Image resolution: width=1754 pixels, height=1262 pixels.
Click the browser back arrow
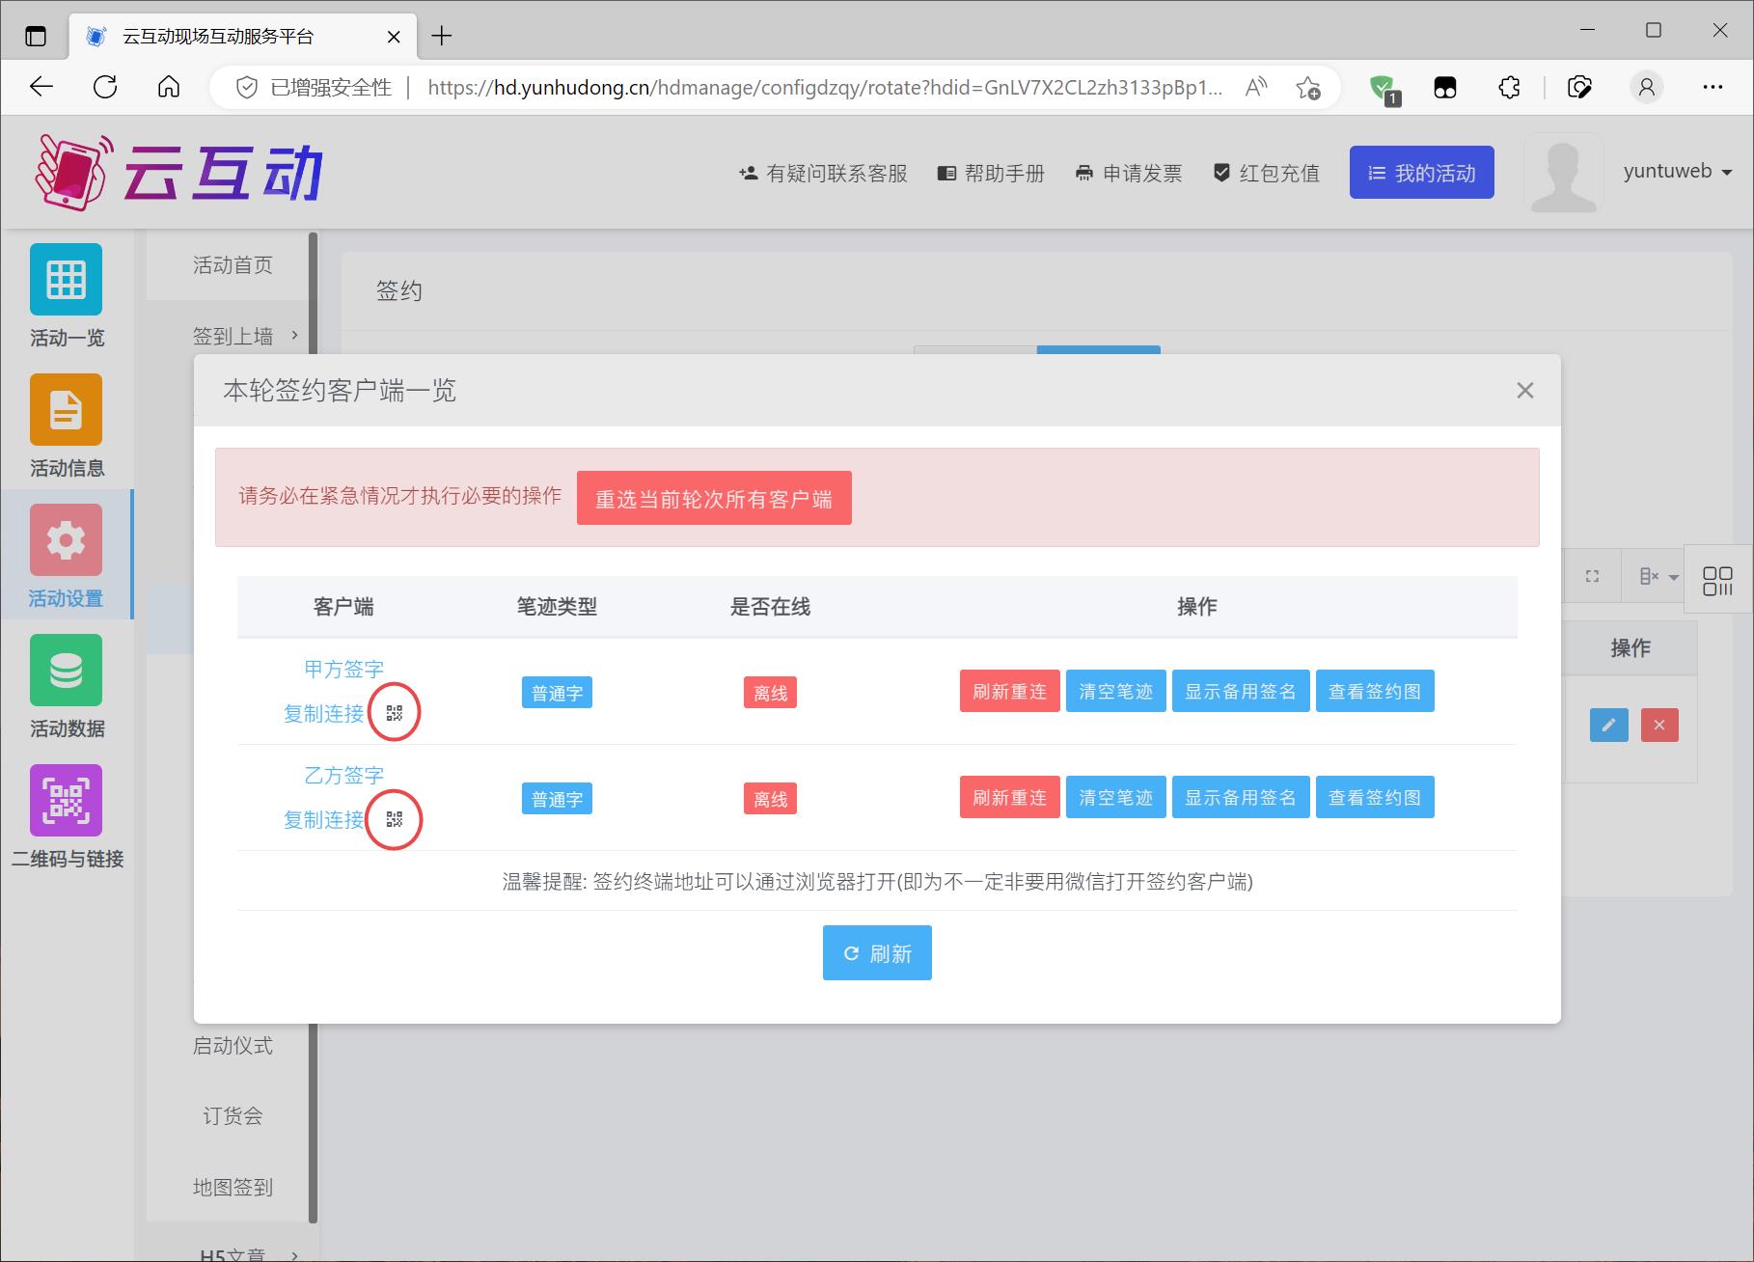(x=41, y=87)
